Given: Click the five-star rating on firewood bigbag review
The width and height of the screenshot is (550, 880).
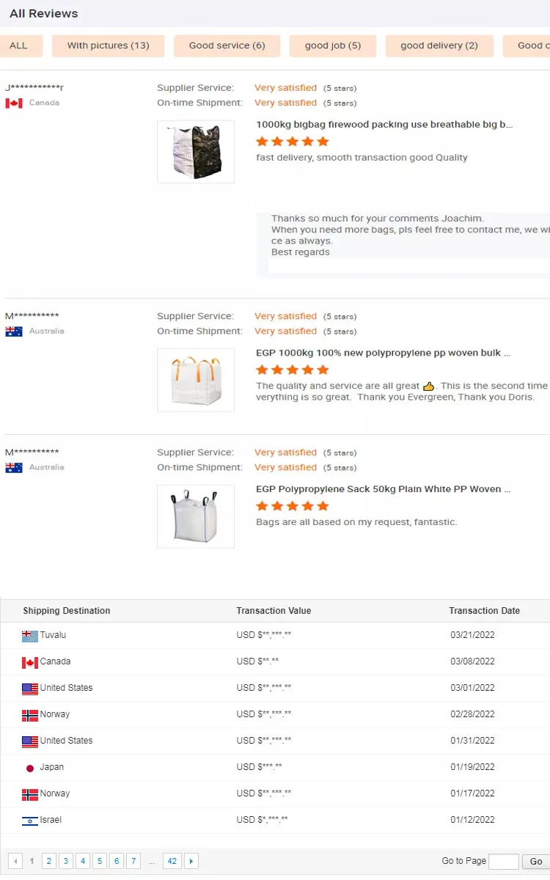Looking at the screenshot, I should tap(293, 142).
